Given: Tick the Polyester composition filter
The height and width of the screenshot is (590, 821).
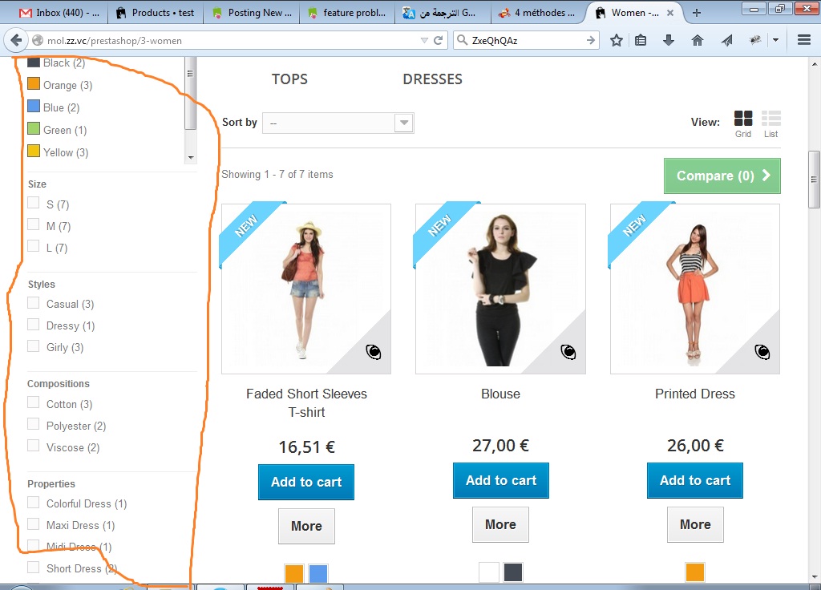Looking at the screenshot, I should pyautogui.click(x=34, y=424).
